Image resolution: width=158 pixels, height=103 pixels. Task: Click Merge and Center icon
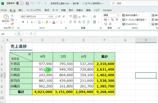point(94,22)
